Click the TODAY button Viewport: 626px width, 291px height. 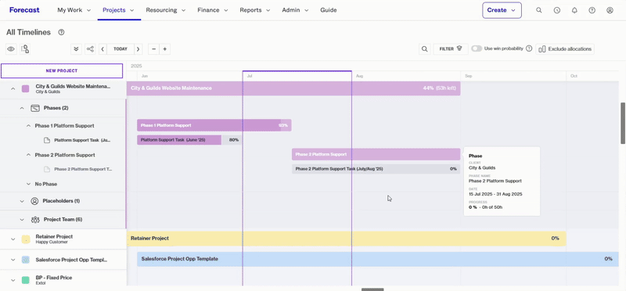click(121, 49)
